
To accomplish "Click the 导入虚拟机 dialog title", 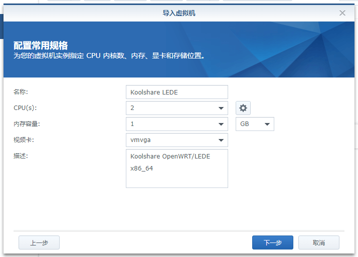I will click(x=179, y=13).
